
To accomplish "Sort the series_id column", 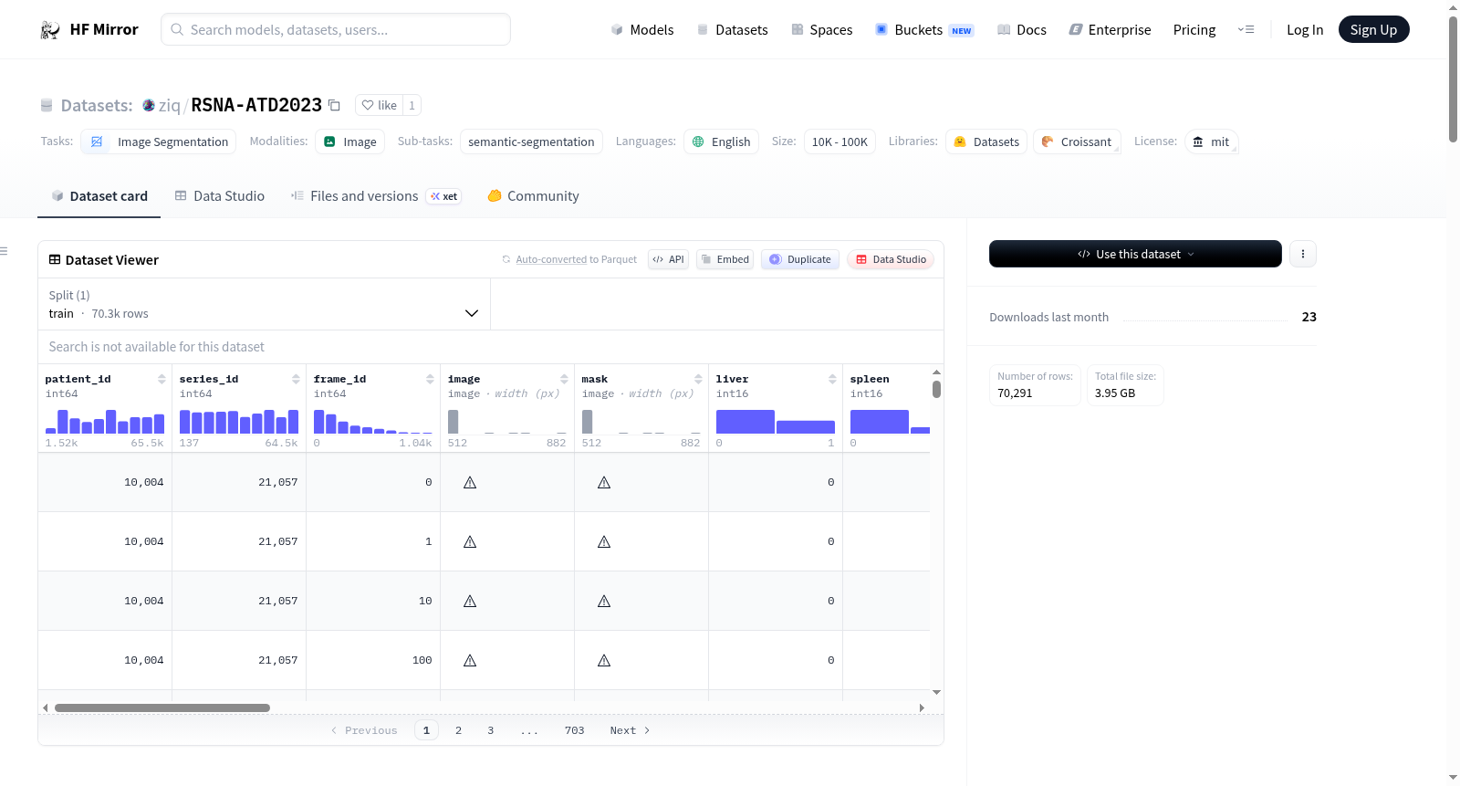I will [296, 379].
